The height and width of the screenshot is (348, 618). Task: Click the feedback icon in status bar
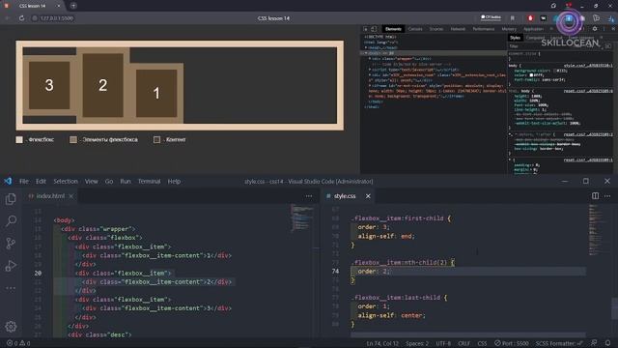coord(594,343)
